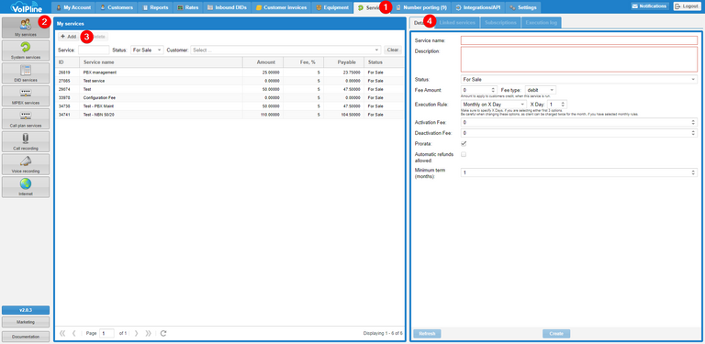Select the Test - PBX Maint row
This screenshot has height=344, width=705.
click(x=229, y=106)
